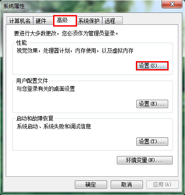Select the 高级 tab

pyautogui.click(x=65, y=20)
